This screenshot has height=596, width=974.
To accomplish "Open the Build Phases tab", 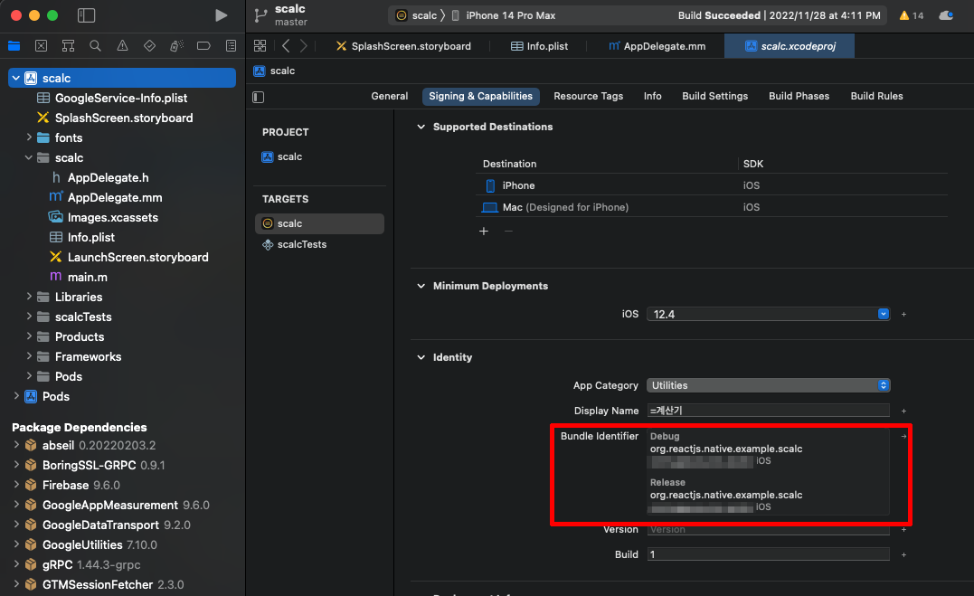I will (799, 97).
